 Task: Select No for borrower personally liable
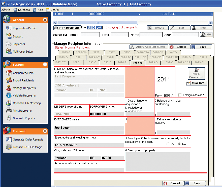(179, 144)
